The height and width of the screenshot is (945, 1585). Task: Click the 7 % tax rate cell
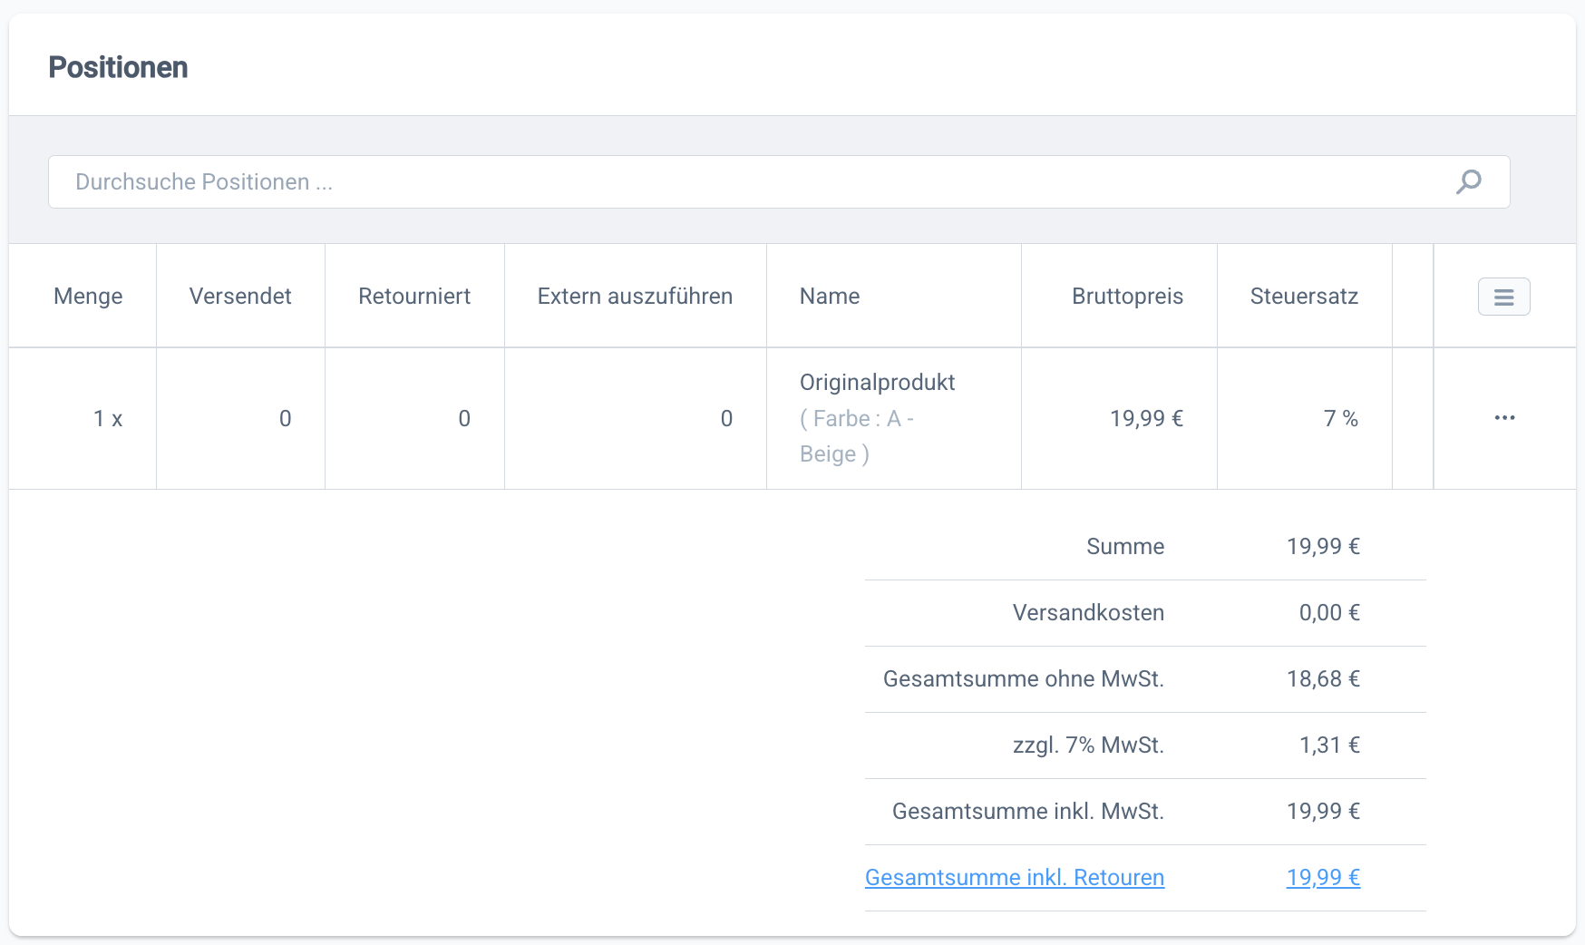point(1340,419)
